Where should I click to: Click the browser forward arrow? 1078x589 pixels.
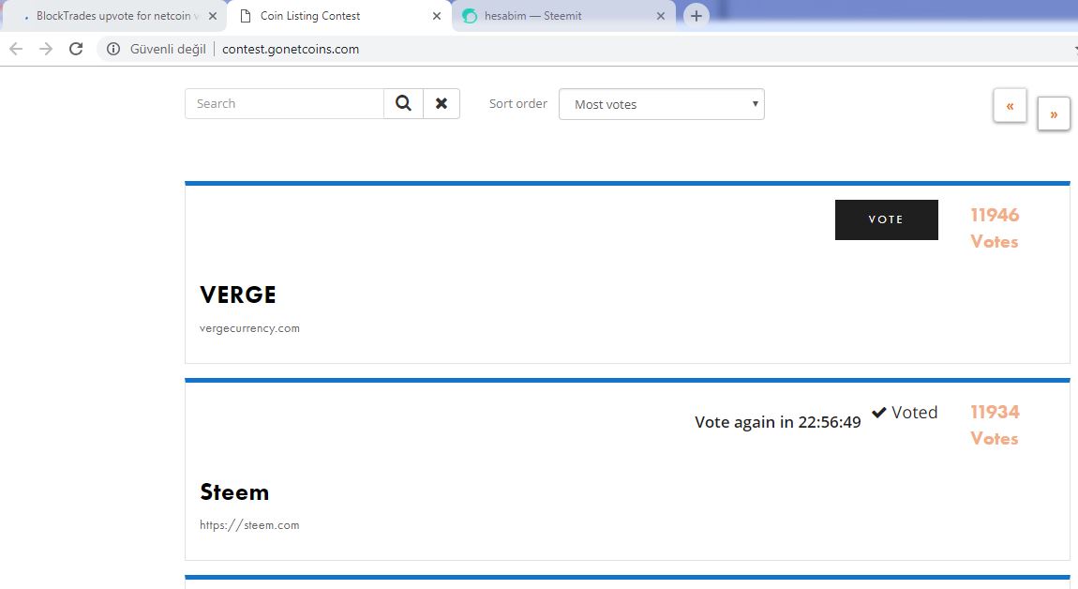46,49
